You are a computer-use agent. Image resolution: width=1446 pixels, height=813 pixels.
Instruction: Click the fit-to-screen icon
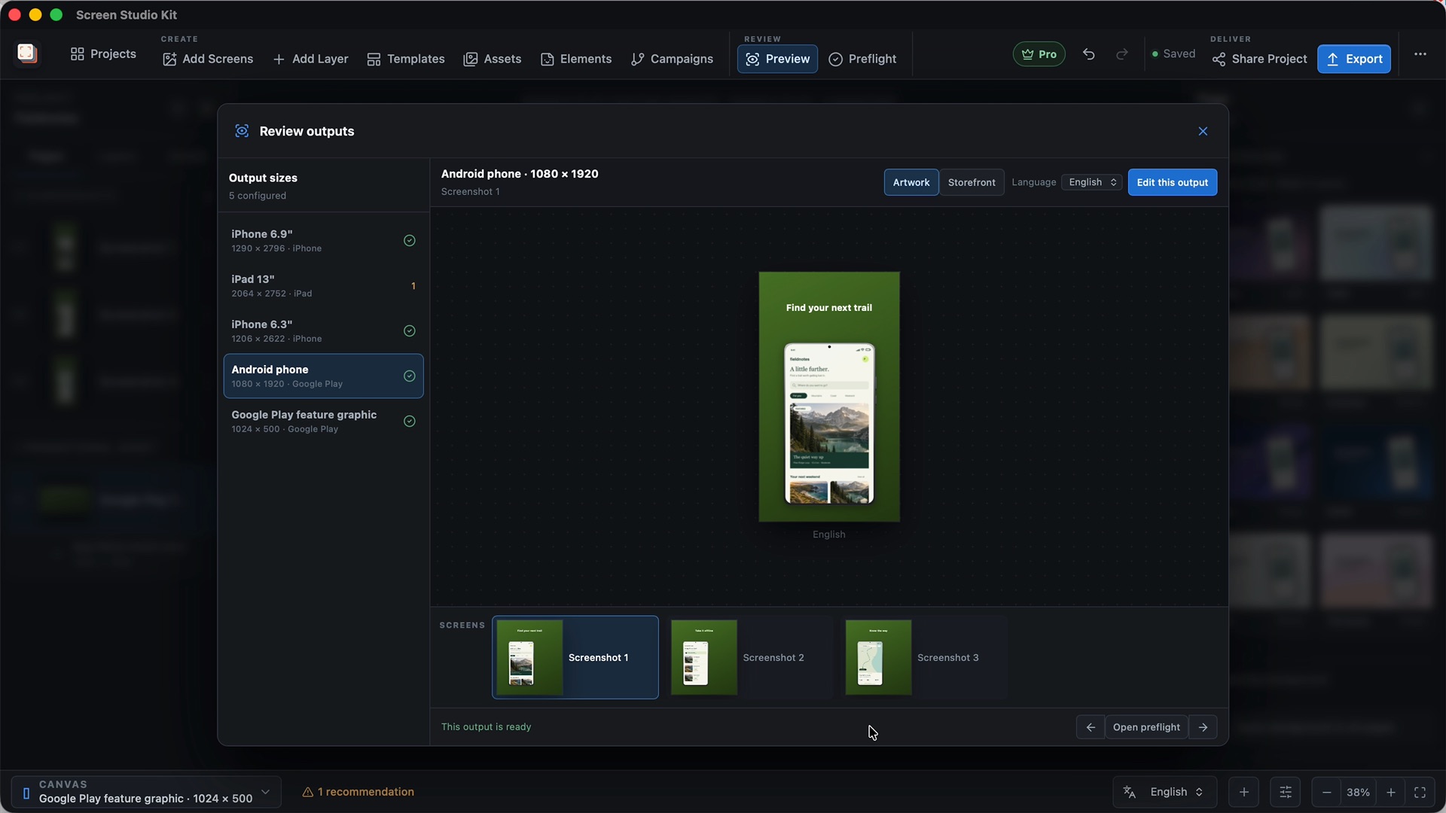(1420, 793)
